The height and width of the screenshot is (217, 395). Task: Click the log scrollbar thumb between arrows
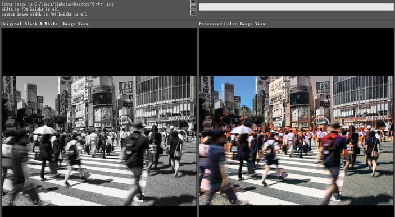tap(193, 7)
